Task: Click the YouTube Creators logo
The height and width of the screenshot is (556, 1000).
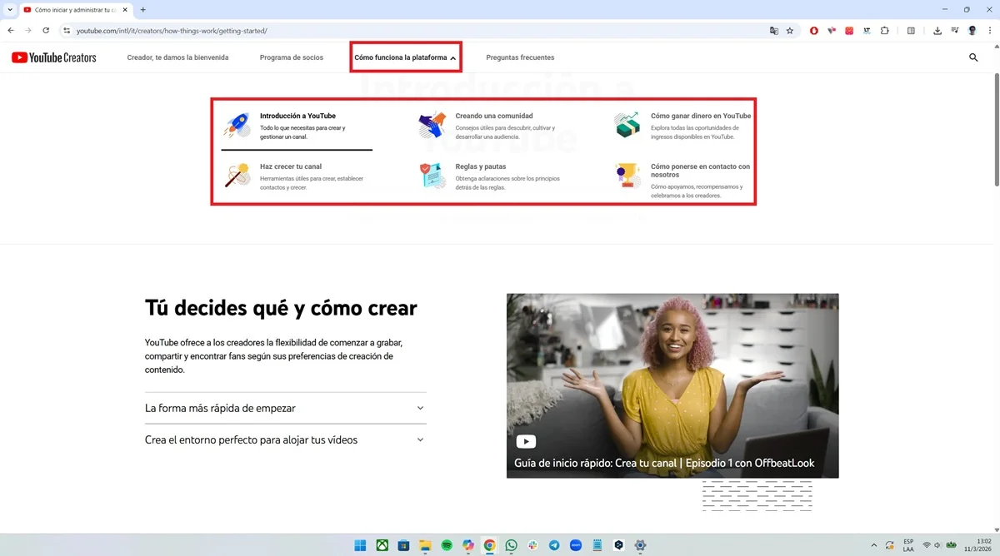Action: [53, 57]
